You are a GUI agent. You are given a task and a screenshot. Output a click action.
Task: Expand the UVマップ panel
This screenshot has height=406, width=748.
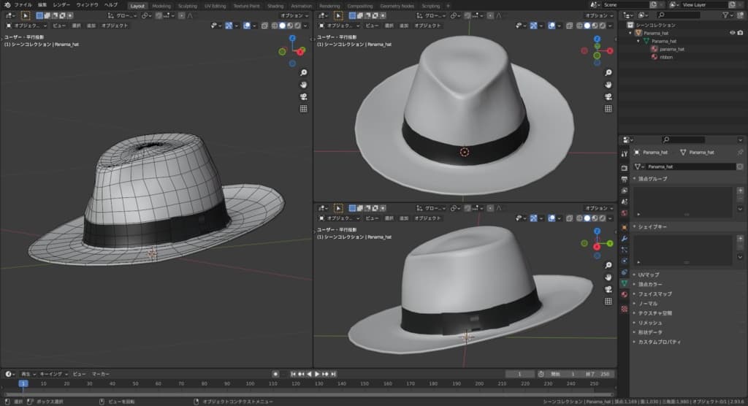pos(649,275)
